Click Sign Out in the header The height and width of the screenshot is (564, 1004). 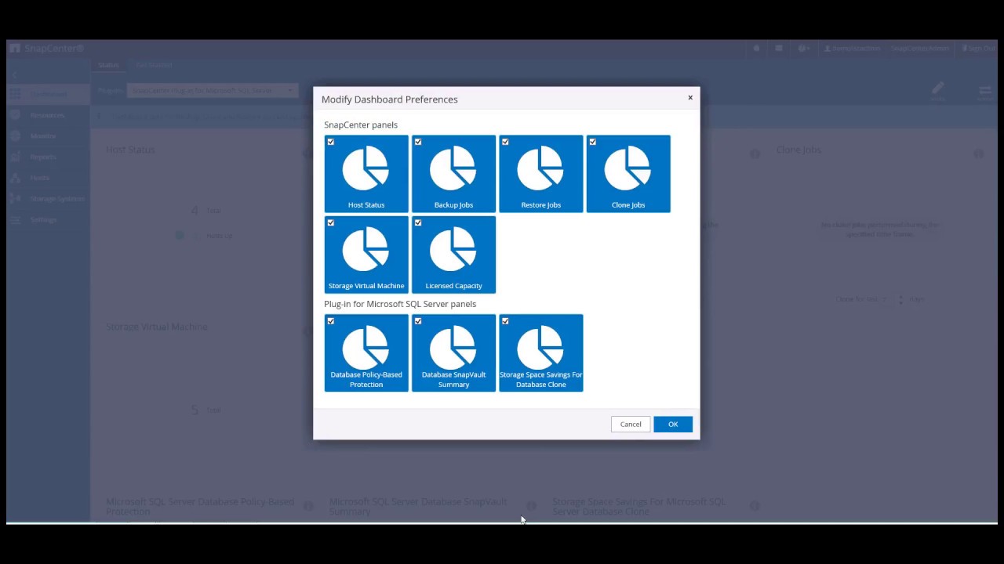point(977,49)
